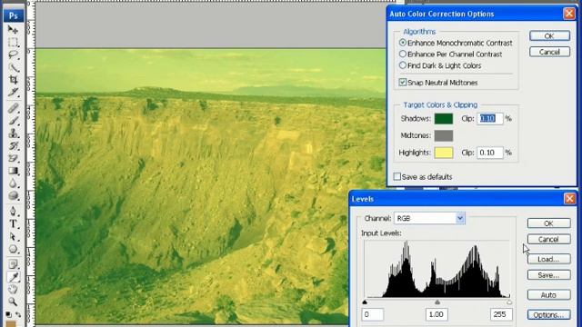Click OK in the Levels dialog
Screen dimensions: 582x327
tap(549, 223)
